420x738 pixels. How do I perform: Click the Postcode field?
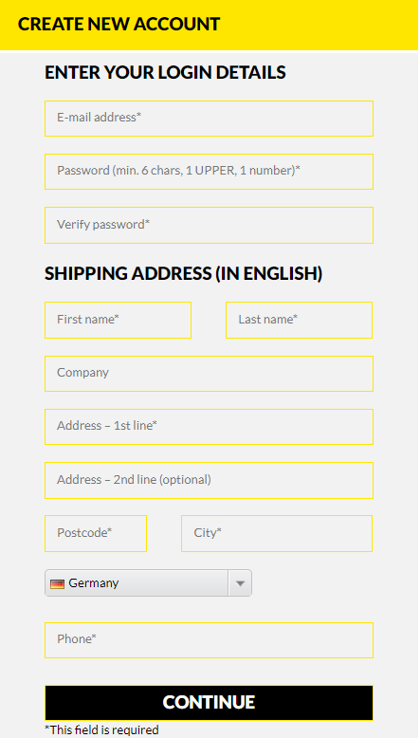pos(96,534)
